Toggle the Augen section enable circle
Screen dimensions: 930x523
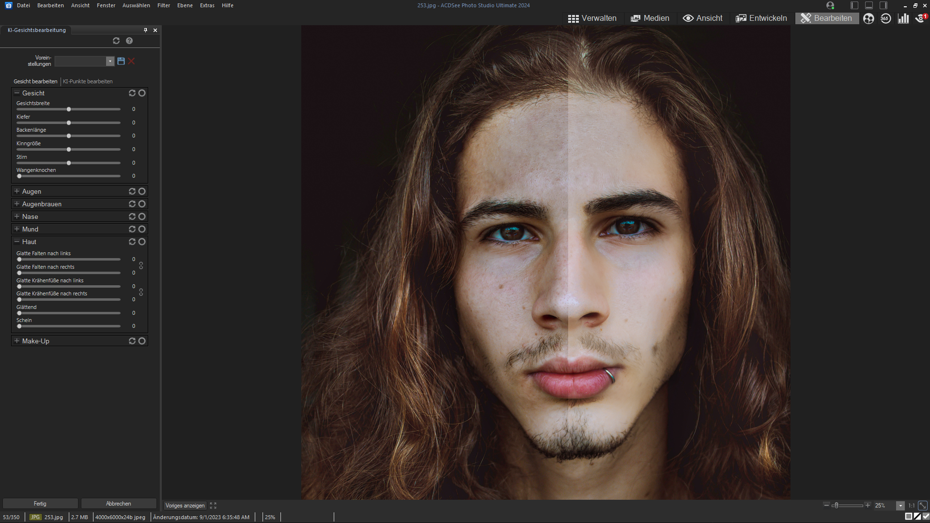pos(142,191)
